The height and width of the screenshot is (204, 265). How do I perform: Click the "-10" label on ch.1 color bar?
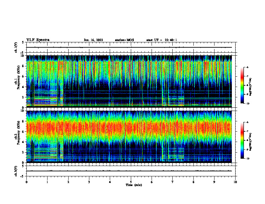(247, 104)
